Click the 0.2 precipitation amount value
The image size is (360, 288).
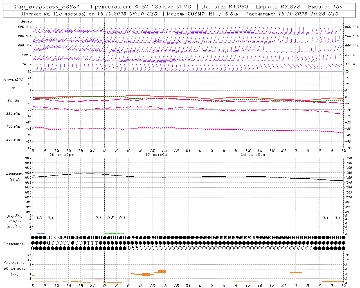pyautogui.click(x=39, y=218)
